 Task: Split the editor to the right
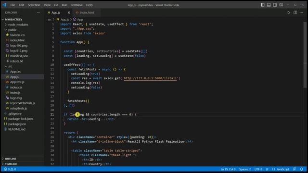click(x=295, y=12)
